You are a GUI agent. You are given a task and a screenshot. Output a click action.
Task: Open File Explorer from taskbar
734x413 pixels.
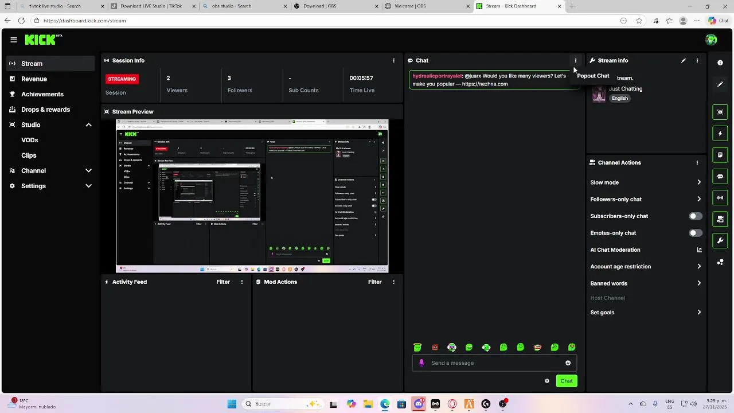[x=368, y=404]
